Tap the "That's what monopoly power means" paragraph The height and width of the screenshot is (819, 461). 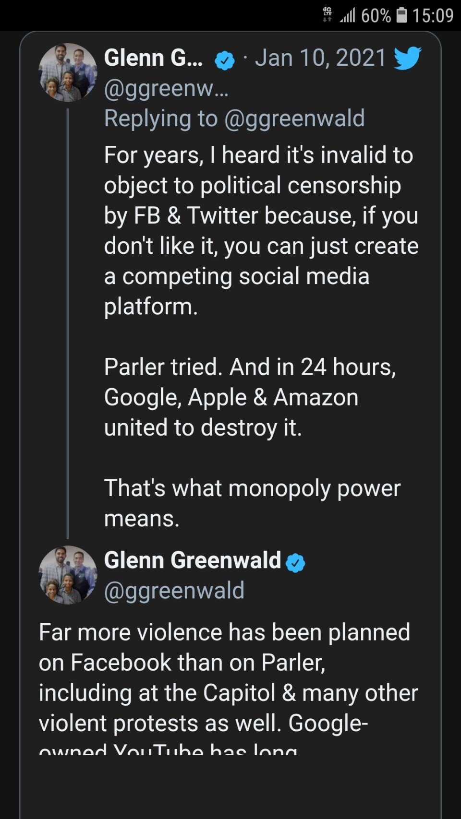click(252, 503)
